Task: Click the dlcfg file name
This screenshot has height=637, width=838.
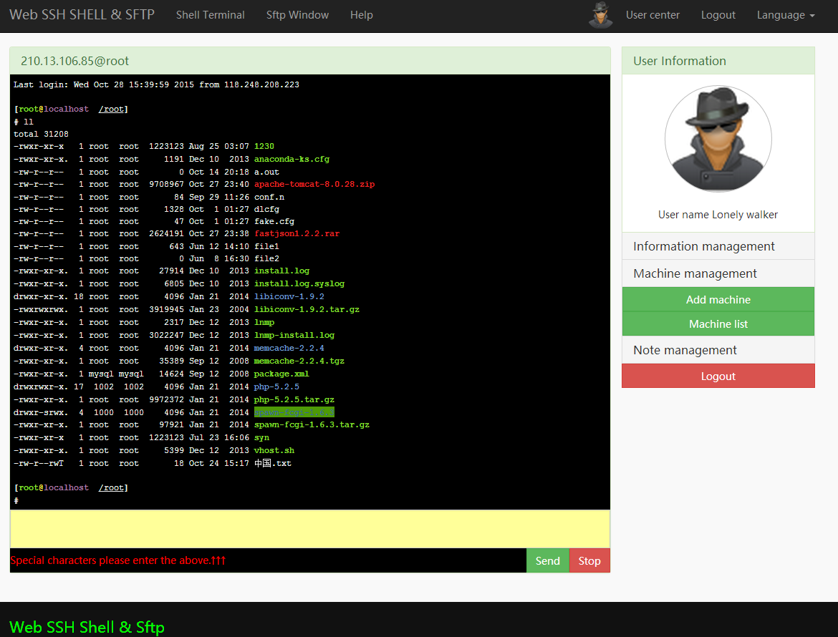Action: pos(266,209)
